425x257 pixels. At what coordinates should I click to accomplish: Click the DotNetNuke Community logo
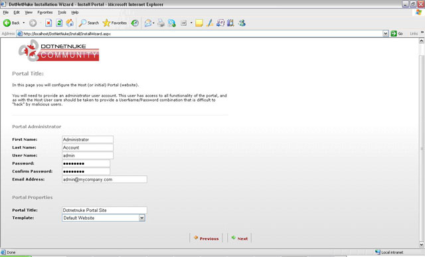pos(58,50)
